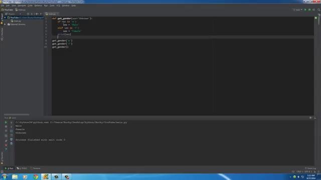
Task: Place cursor on the def get_gender line
Action: [72, 18]
